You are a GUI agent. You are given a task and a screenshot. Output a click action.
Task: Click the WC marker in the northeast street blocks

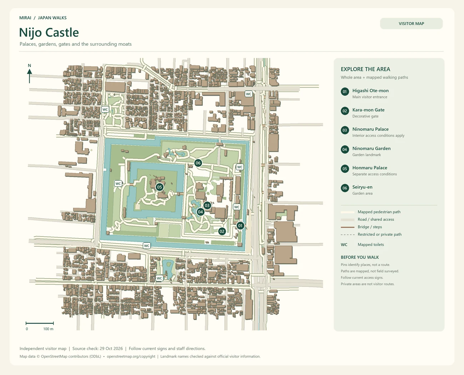click(x=249, y=94)
